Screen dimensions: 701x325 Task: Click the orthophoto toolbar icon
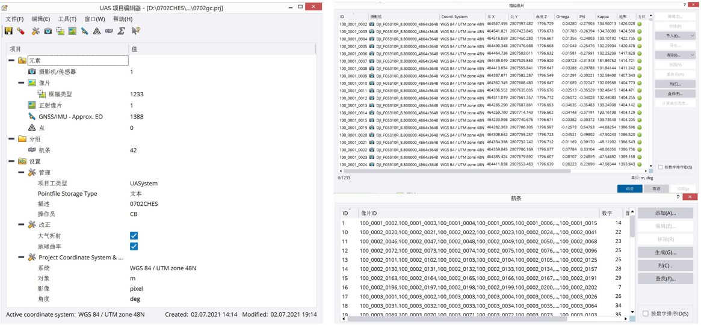[x=72, y=31]
